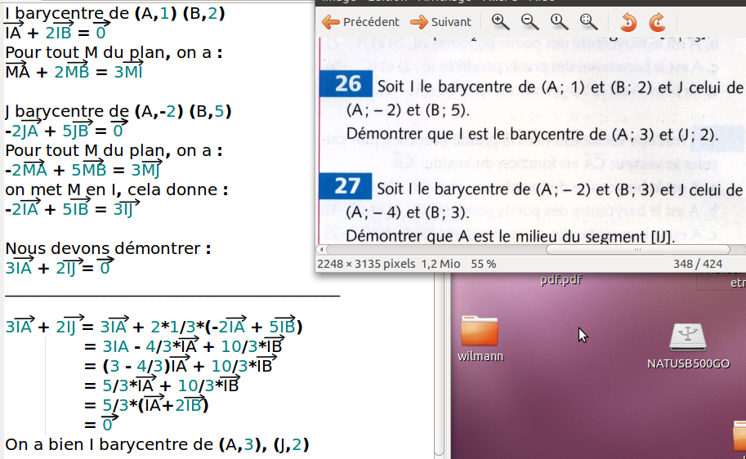
Task: Click left arrow of the horizontal scrollbar
Action: (321, 249)
